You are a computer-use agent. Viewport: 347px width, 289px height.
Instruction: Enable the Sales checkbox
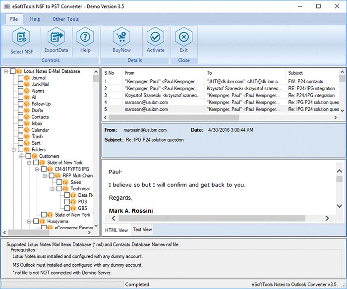pyautogui.click(x=59, y=182)
